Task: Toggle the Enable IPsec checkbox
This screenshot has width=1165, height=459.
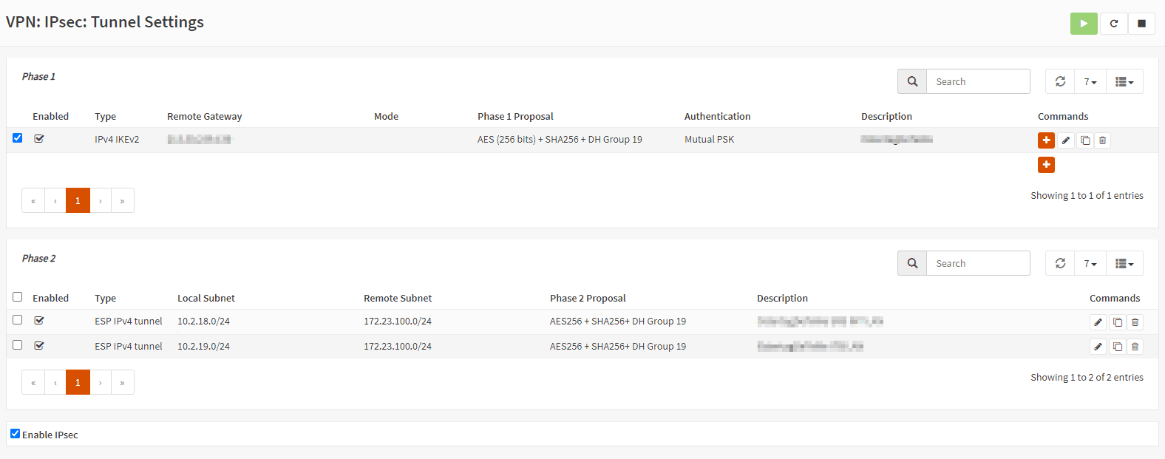Action: pos(15,434)
